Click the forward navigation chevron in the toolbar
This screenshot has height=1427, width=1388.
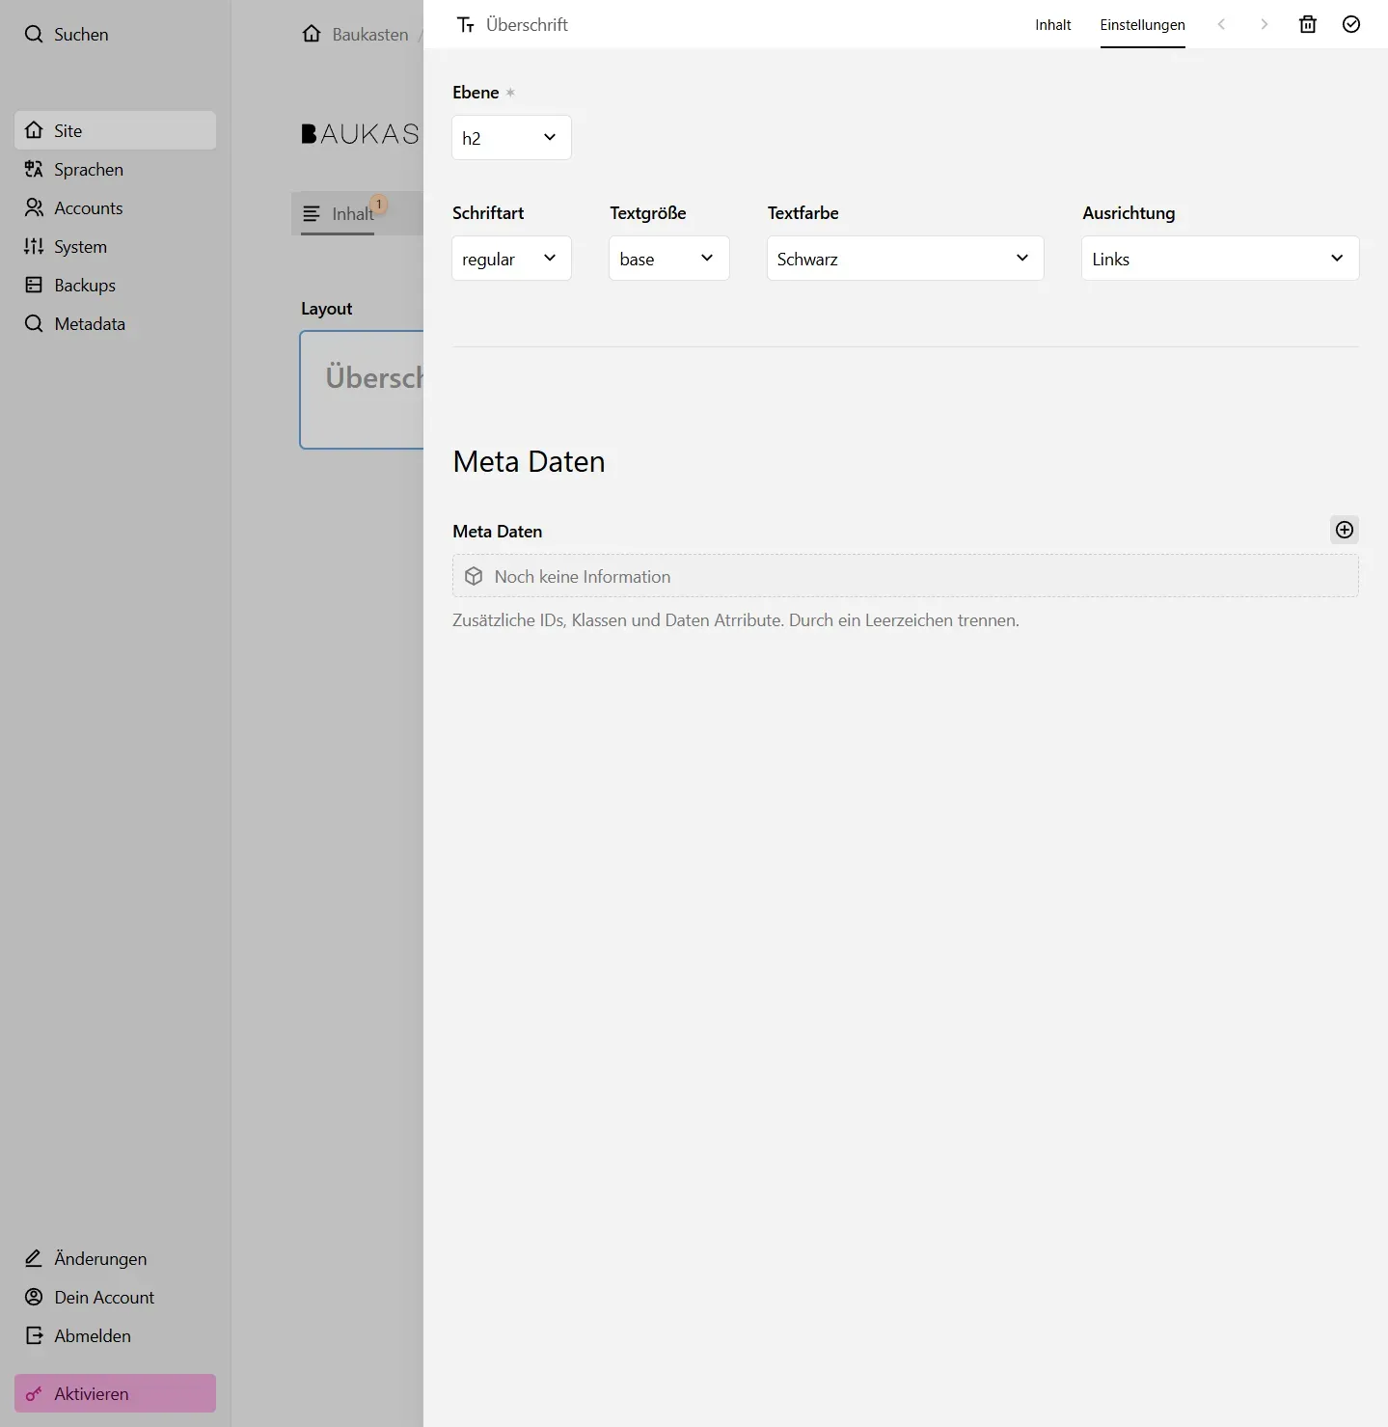tap(1264, 24)
